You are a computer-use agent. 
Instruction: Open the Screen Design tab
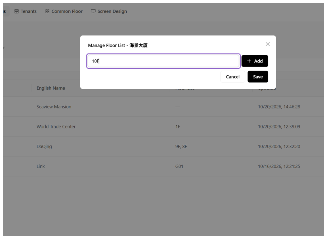109,11
